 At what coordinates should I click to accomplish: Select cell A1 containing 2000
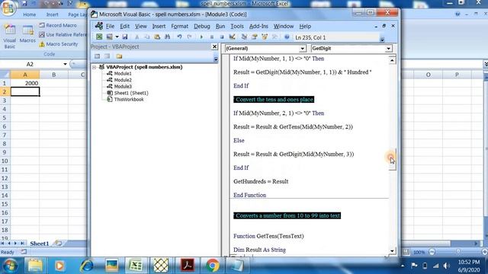pos(25,83)
